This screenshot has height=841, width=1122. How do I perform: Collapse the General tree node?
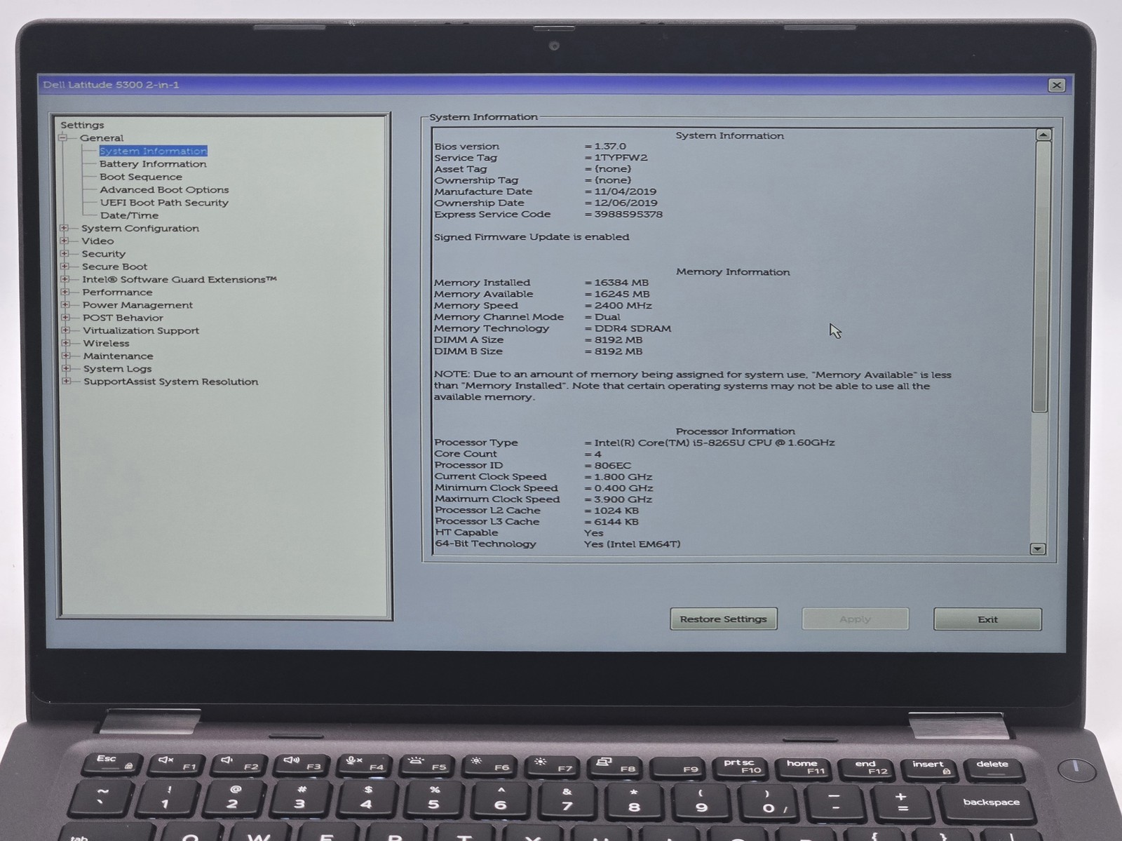pyautogui.click(x=62, y=138)
